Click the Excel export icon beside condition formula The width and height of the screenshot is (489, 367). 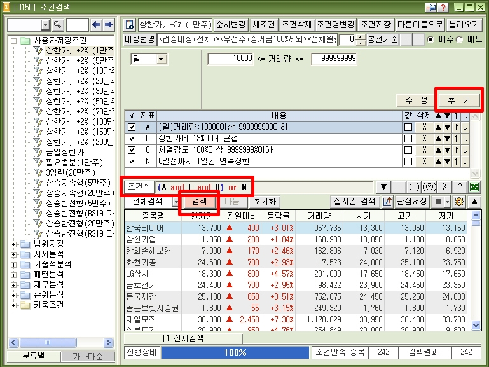point(474,187)
